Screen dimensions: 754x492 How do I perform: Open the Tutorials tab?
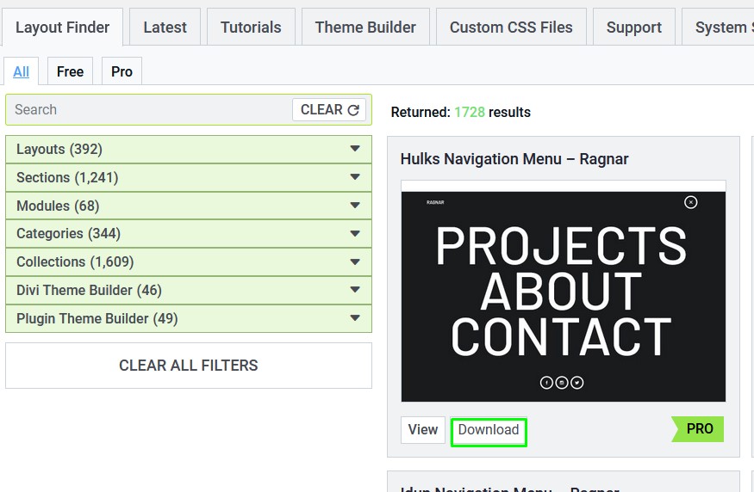[251, 28]
